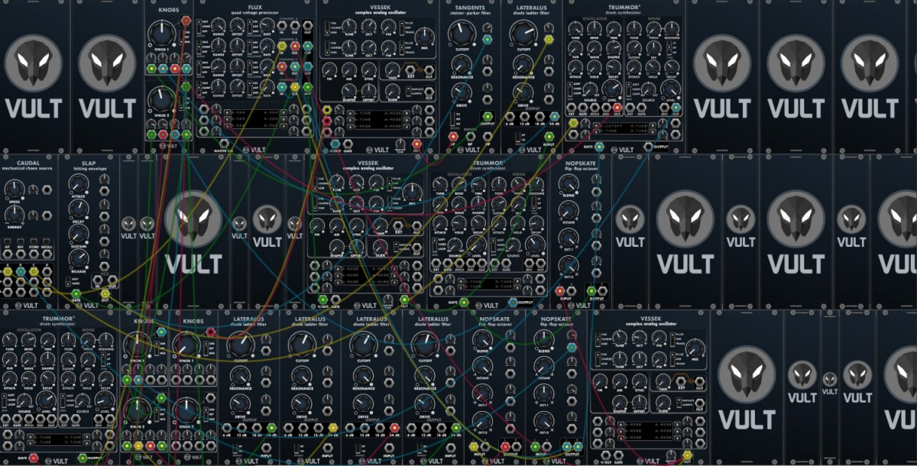This screenshot has width=917, height=466.
Task: Toggle the FLUX Channel A S&H/COMP/OFF mode switch
Action: [x=199, y=27]
